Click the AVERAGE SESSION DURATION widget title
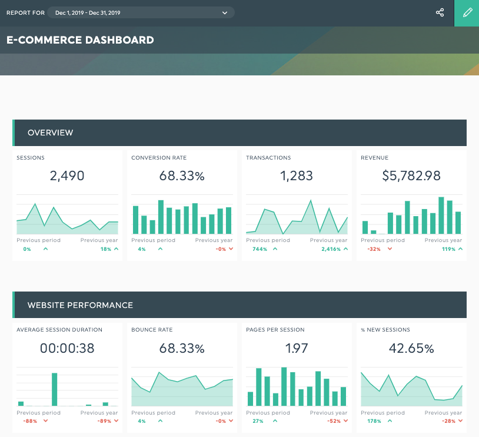 click(59, 330)
